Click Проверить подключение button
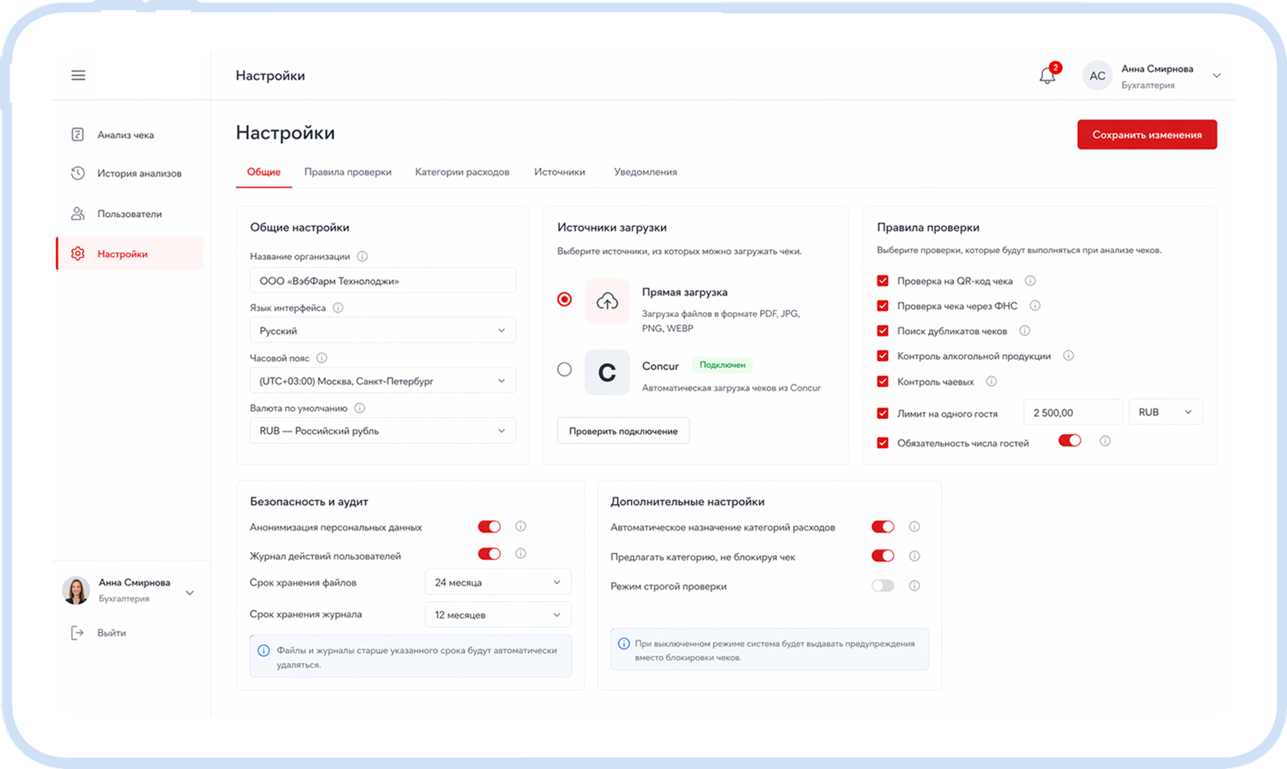 (x=623, y=430)
